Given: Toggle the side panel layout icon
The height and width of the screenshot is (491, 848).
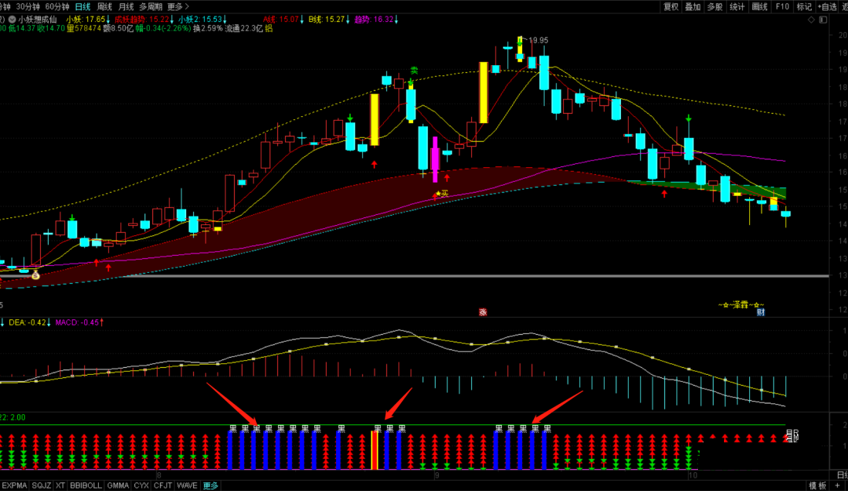Looking at the screenshot, I should 823,20.
